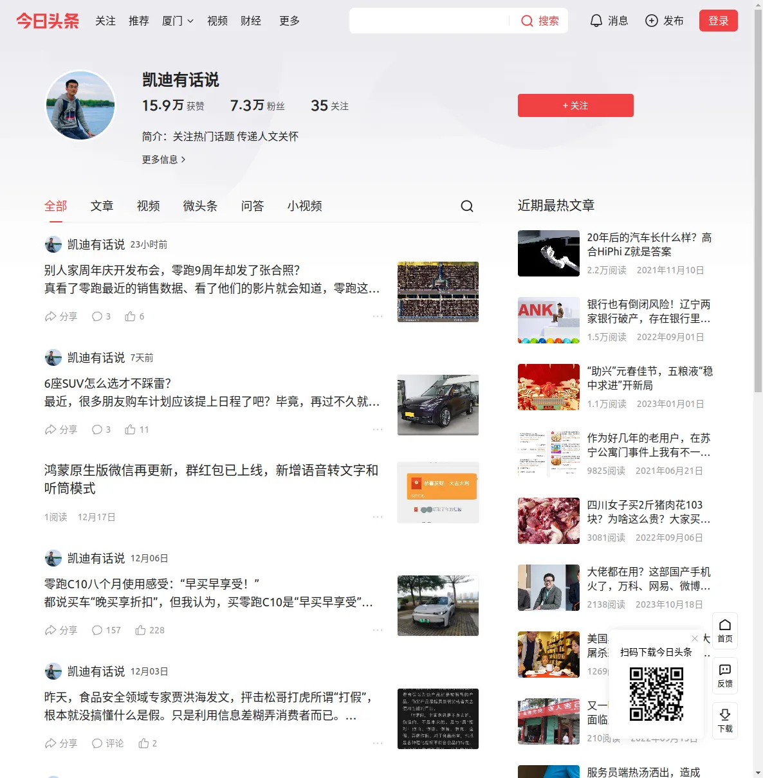Switch to the 文章 tab
The width and height of the screenshot is (763, 778).
[x=102, y=206]
